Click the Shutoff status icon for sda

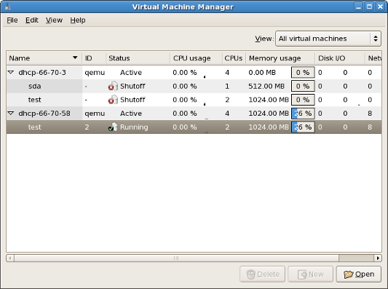pyautogui.click(x=113, y=86)
